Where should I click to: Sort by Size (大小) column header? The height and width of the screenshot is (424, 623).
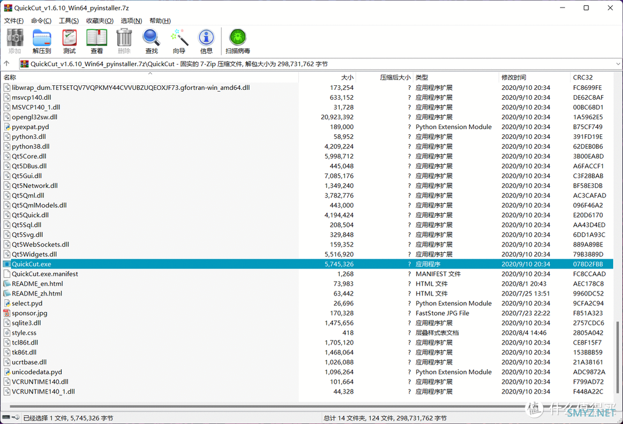(327, 77)
